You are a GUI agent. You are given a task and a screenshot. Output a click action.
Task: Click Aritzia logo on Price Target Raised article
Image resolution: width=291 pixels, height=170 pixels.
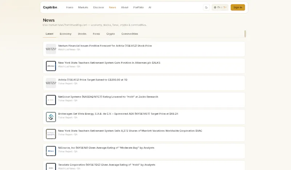tap(51, 83)
